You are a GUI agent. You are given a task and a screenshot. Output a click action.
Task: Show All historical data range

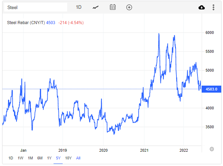click(78, 158)
